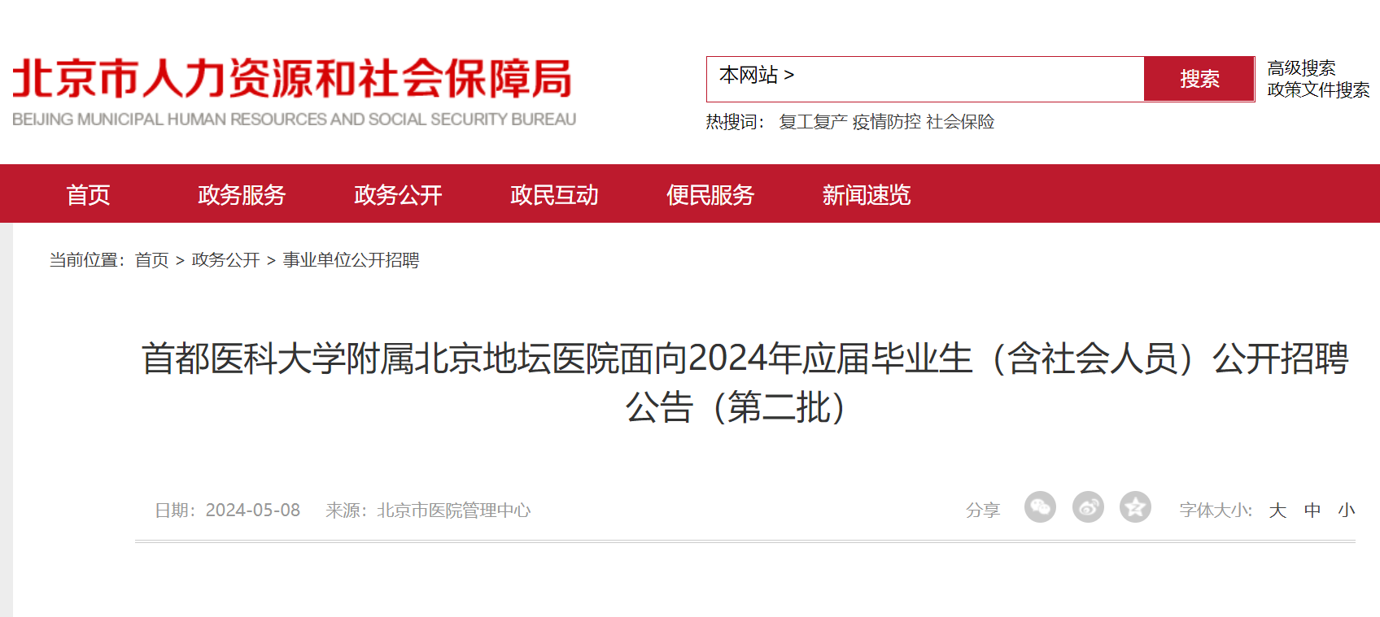This screenshot has width=1380, height=617.
Task: Set font size to 中 (medium)
Action: tap(1312, 511)
